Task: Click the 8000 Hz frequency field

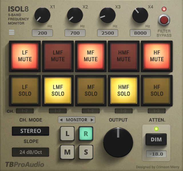Action: (140, 33)
